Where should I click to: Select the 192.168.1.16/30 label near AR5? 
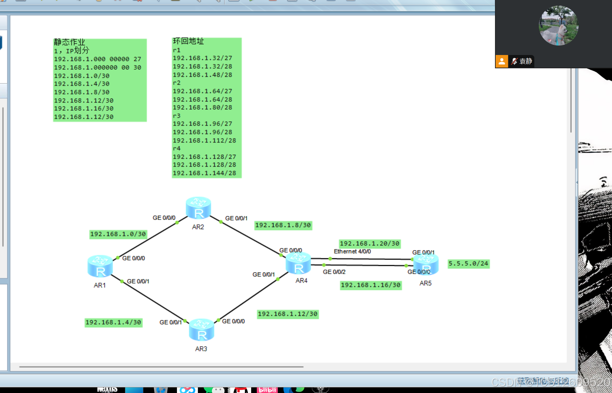(371, 285)
